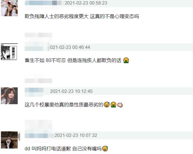The width and height of the screenshot is (193, 154).
Task: Click blurred username beside 10:12:45 timestamp
Action: 34,91
